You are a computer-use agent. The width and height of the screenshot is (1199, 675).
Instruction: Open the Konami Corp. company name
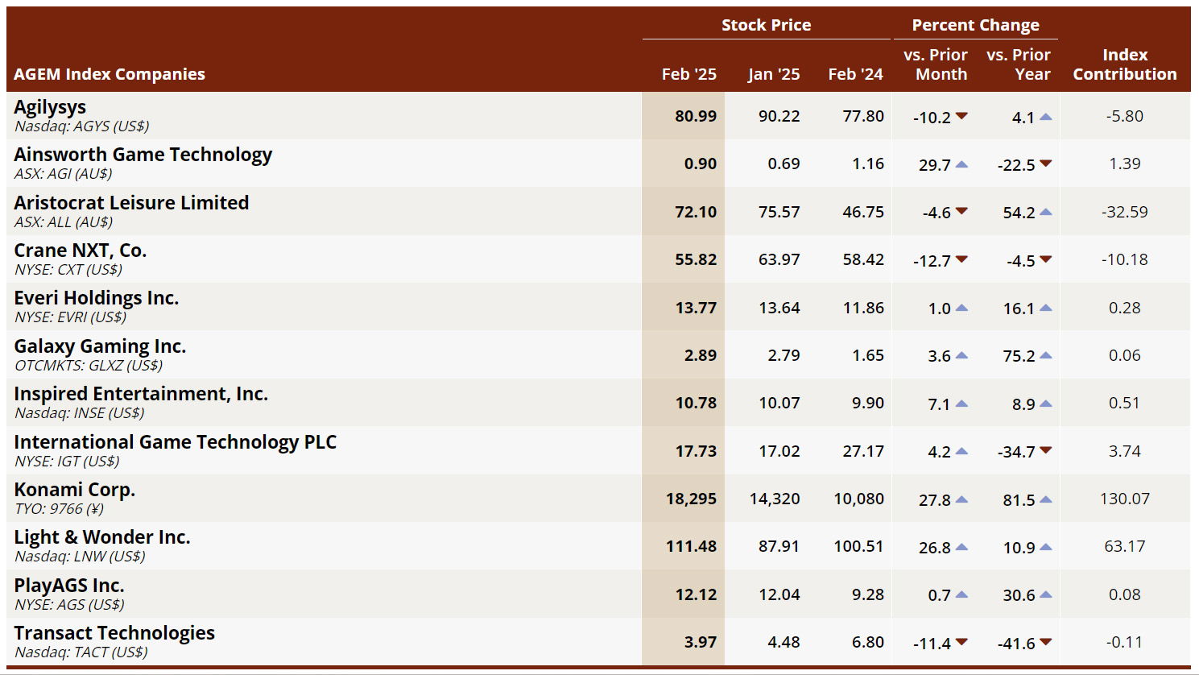point(74,490)
